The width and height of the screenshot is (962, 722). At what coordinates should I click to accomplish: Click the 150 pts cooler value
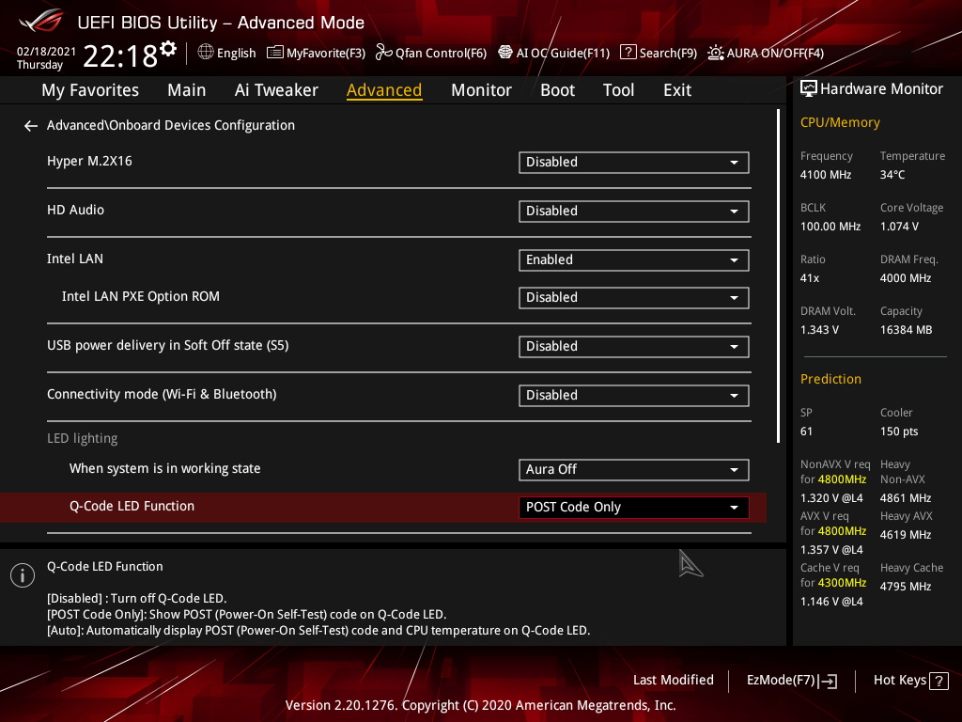point(899,432)
